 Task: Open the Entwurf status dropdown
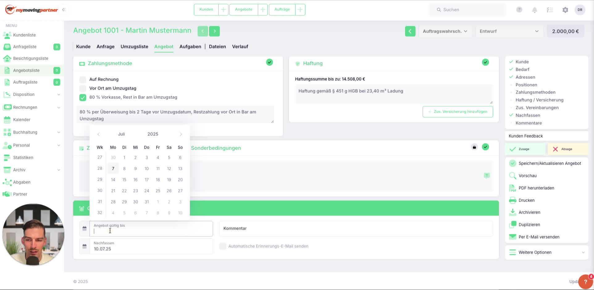click(509, 31)
